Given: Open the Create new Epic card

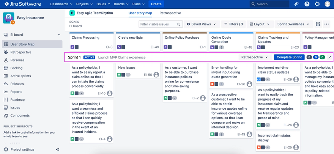Looking at the screenshot, I should coord(138,42).
